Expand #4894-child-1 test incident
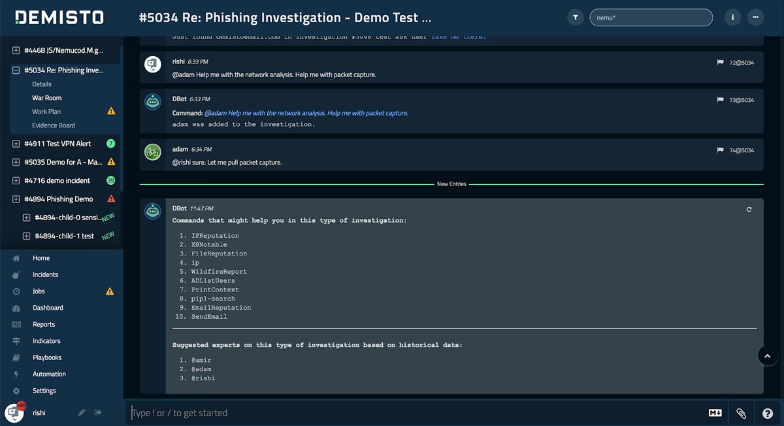 click(x=27, y=236)
